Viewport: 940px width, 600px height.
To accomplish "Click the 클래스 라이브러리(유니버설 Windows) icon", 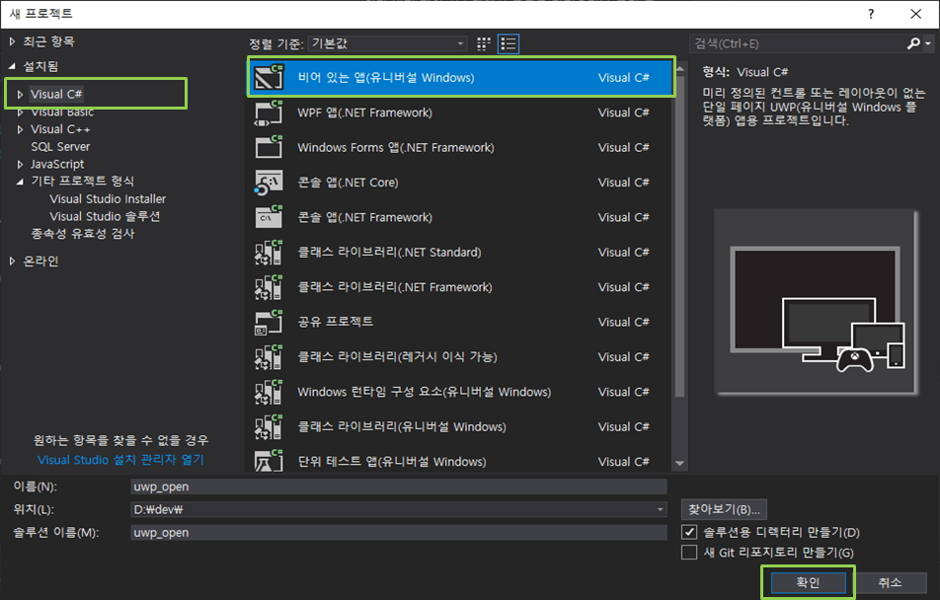I will pos(269,426).
